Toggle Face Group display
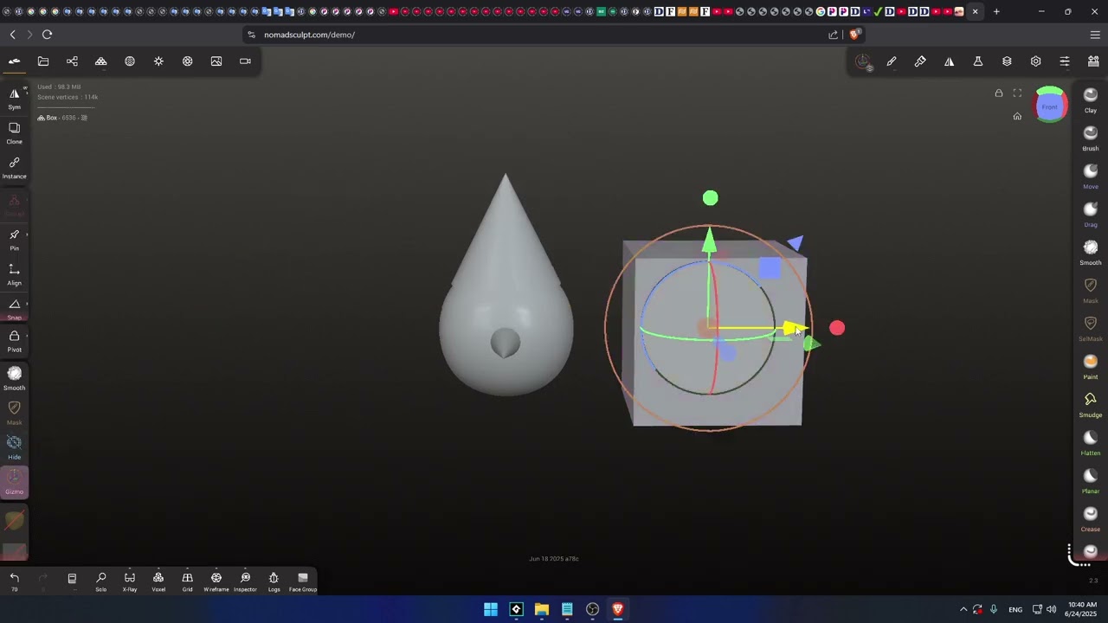Screen dimensions: 1108x623 pos(303,581)
